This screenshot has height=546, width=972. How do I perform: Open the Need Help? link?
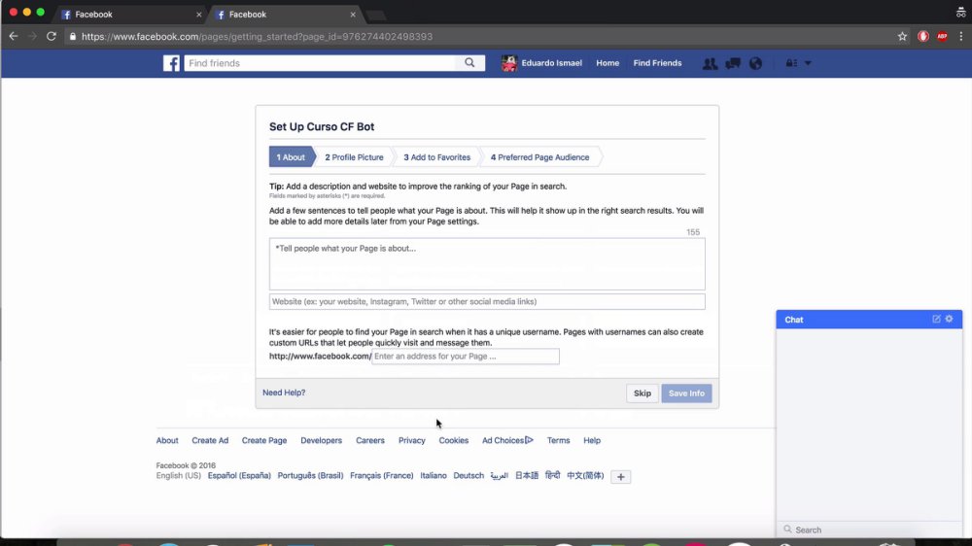click(284, 392)
